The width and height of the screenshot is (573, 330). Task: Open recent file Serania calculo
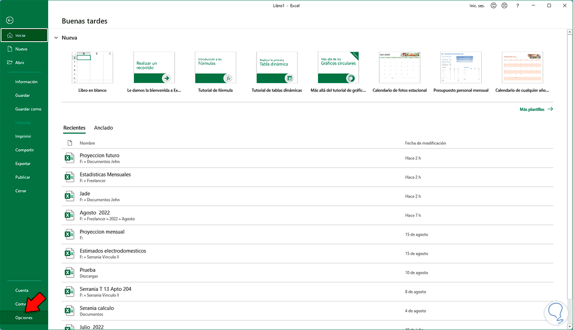click(308, 311)
